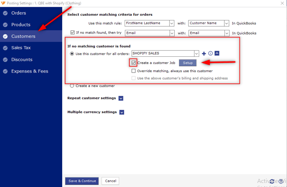This screenshot has height=187, width=287.
Task: Click the checkmark icon beside Products
Action: pos(5,25)
